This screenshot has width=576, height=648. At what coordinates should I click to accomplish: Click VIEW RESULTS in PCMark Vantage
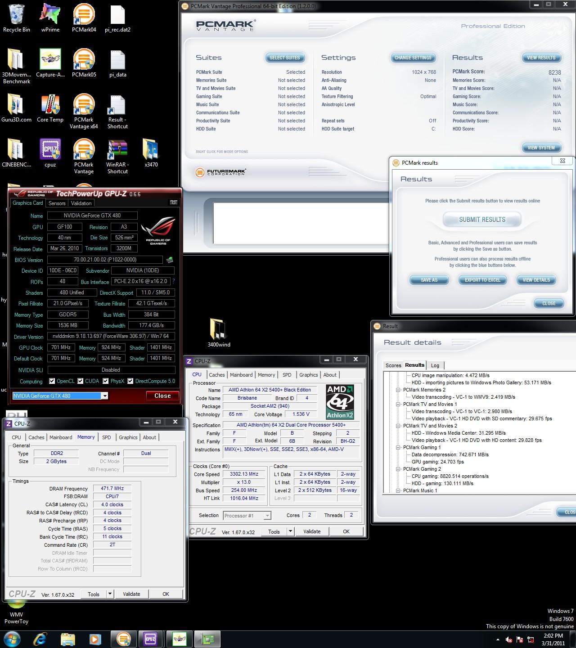point(541,58)
